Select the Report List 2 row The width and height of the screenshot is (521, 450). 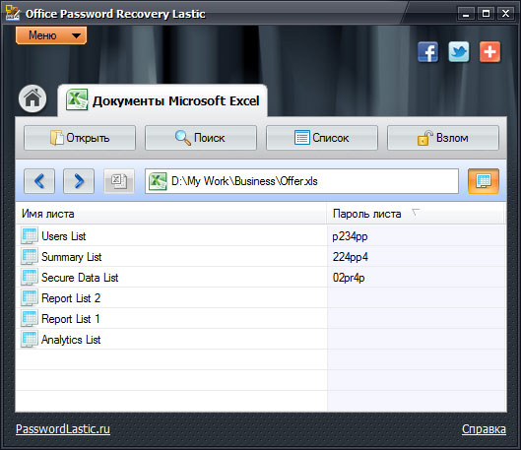tap(261, 298)
